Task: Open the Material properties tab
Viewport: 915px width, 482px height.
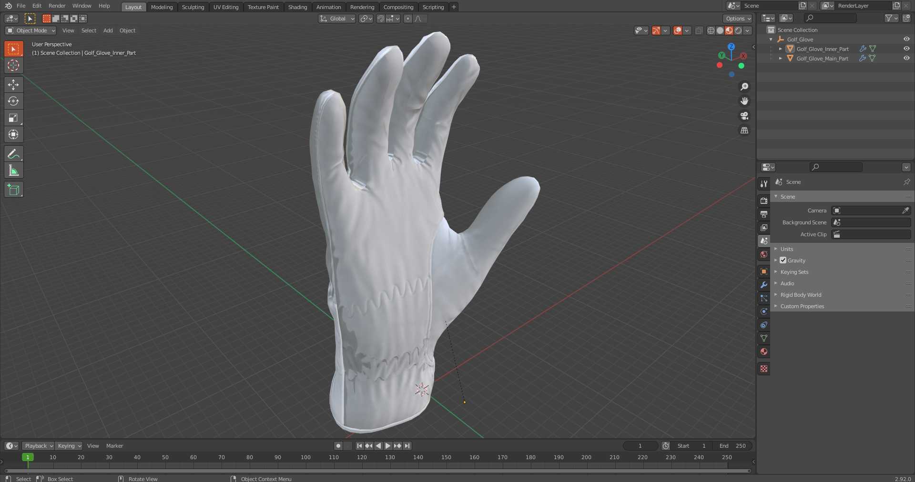Action: point(764,351)
